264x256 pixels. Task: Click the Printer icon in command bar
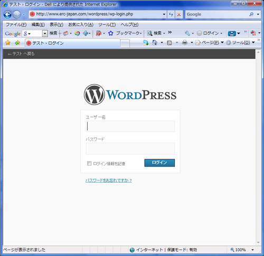pos(185,42)
